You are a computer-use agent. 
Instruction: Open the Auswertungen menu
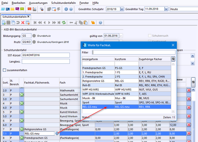tap(39, 2)
